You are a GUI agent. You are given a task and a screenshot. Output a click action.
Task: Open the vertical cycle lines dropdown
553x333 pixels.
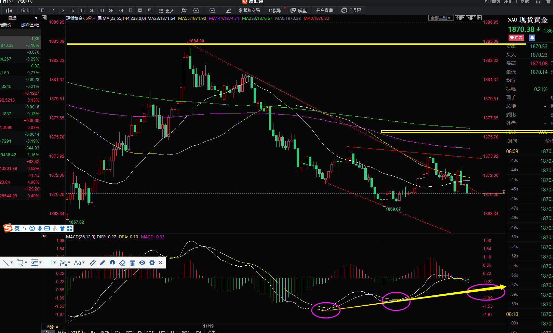click(x=51, y=263)
